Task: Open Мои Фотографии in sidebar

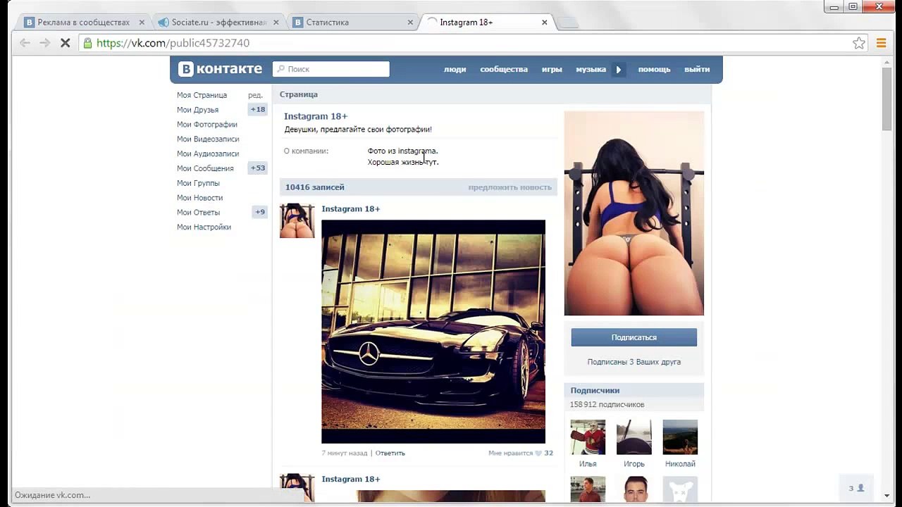Action: pyautogui.click(x=207, y=125)
